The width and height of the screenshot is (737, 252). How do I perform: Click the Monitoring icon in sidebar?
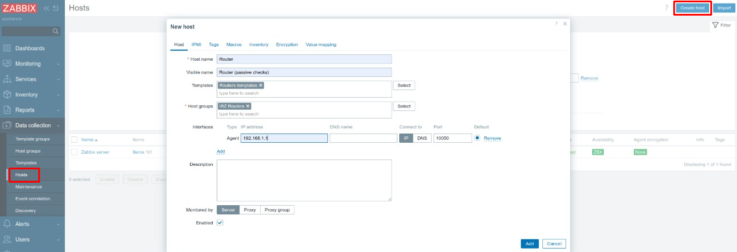point(7,64)
